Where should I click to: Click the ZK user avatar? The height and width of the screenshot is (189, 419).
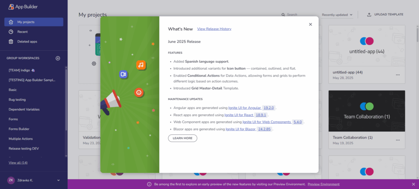11,180
